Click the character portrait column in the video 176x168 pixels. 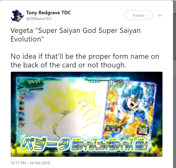21,109
